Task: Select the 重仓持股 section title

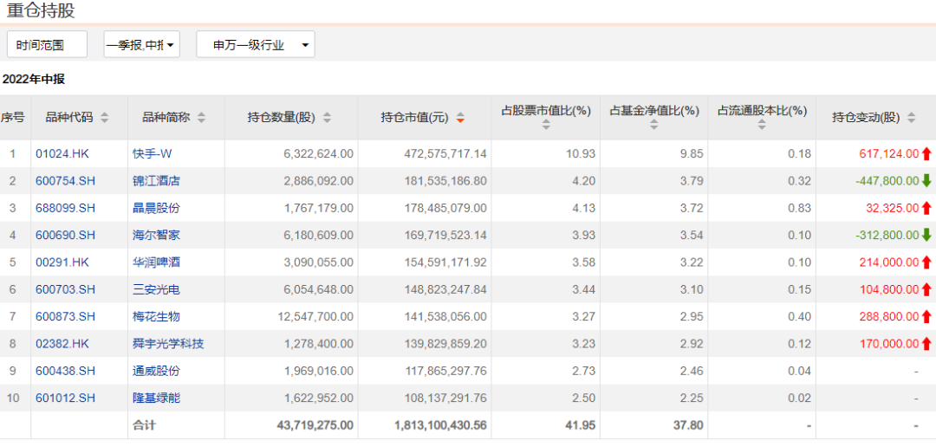Action: click(41, 10)
